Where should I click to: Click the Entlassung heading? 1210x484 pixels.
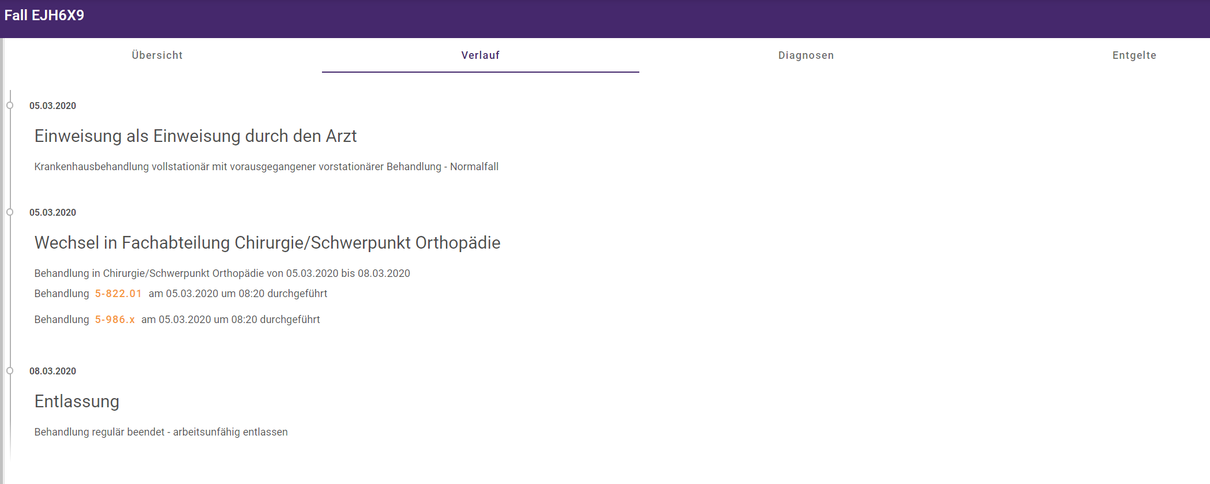(x=77, y=402)
